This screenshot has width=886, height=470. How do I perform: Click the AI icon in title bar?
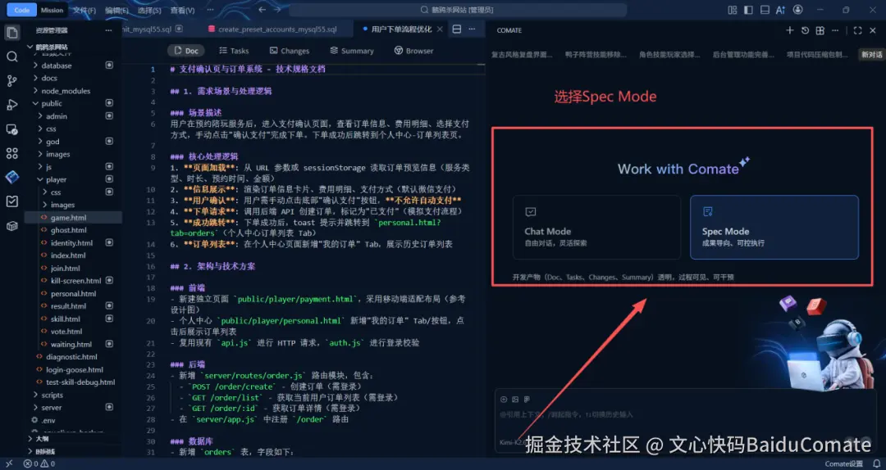click(x=781, y=10)
